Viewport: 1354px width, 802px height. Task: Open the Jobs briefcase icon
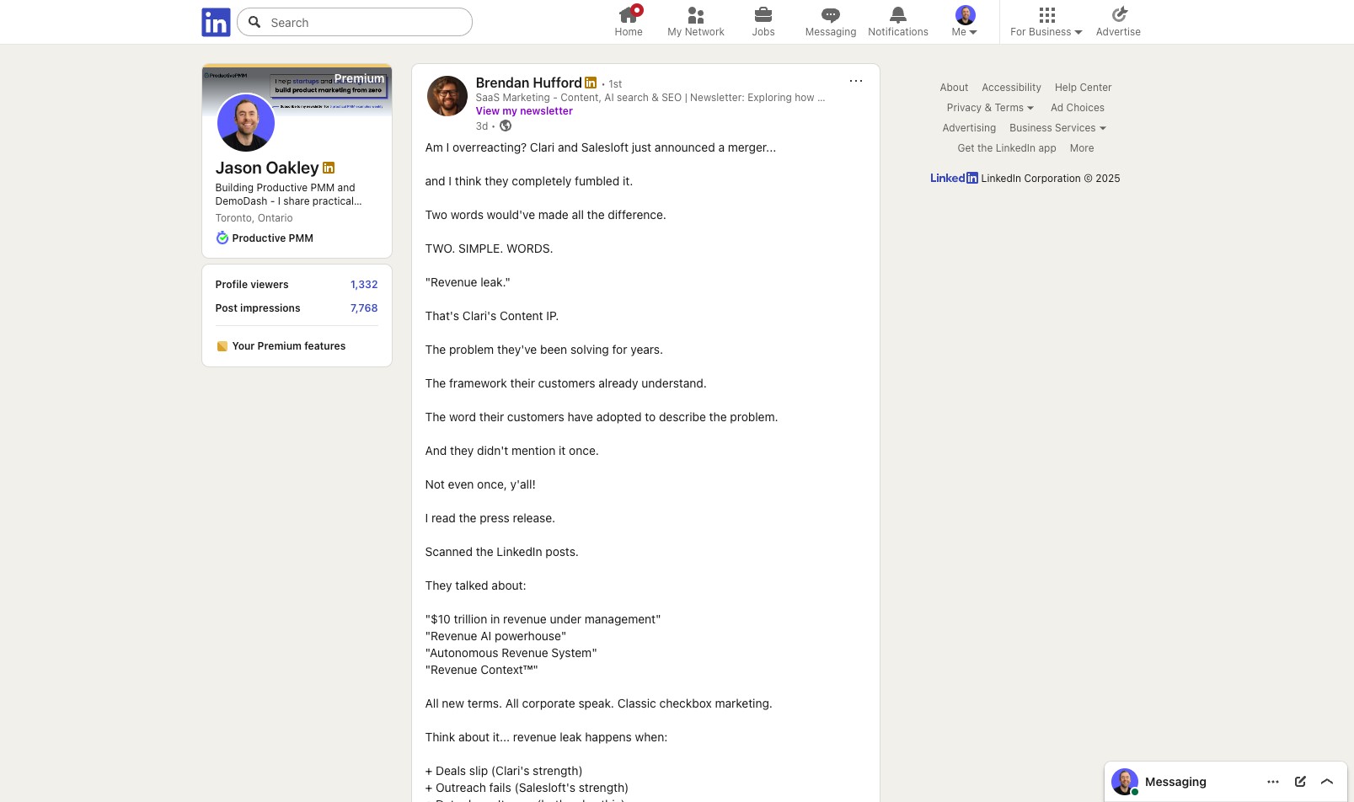point(763,14)
